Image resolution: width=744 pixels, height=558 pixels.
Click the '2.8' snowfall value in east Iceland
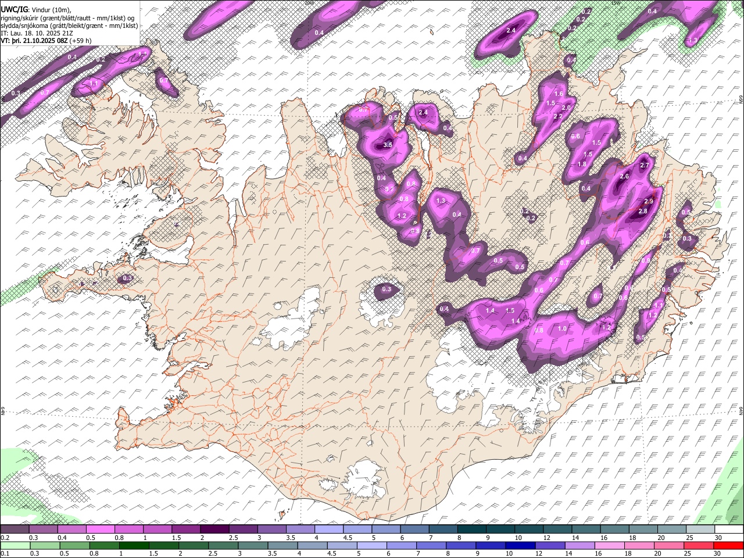click(x=643, y=212)
